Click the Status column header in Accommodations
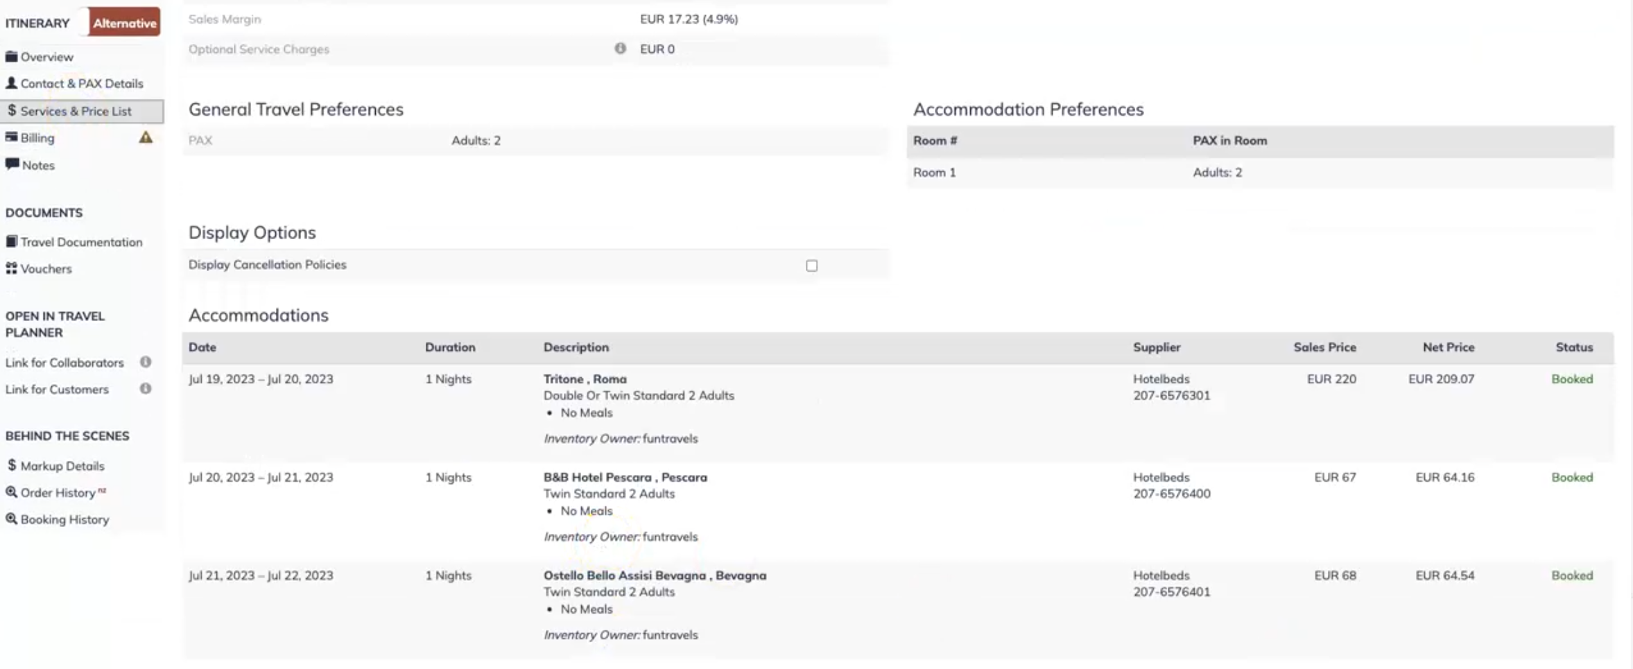The width and height of the screenshot is (1633, 669). coord(1573,347)
